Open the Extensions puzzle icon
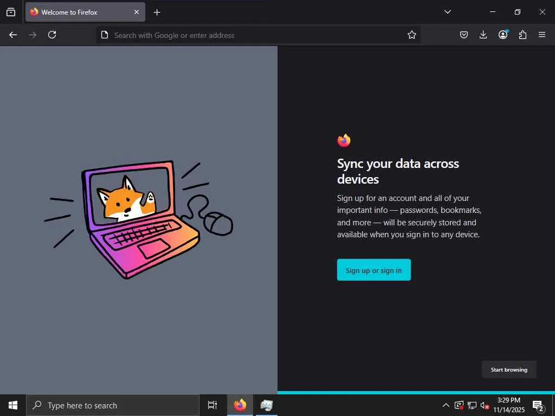 pos(522,35)
